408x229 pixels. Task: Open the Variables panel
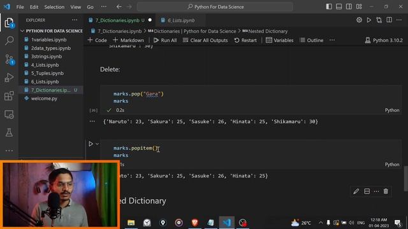[279, 40]
